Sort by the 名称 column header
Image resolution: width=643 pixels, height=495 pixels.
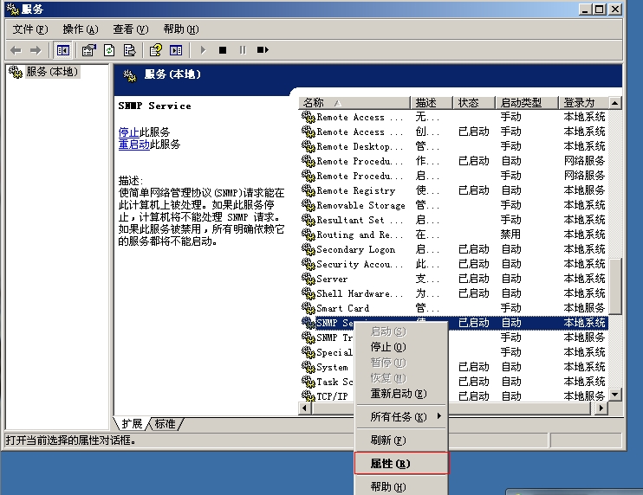tap(354, 103)
